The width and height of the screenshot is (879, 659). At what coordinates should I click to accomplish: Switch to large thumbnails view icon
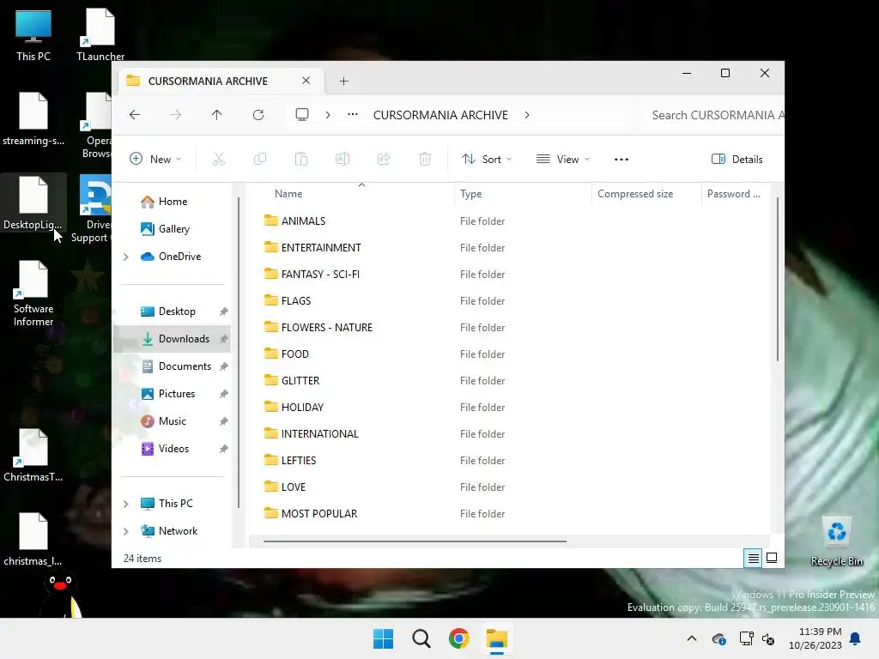(772, 558)
